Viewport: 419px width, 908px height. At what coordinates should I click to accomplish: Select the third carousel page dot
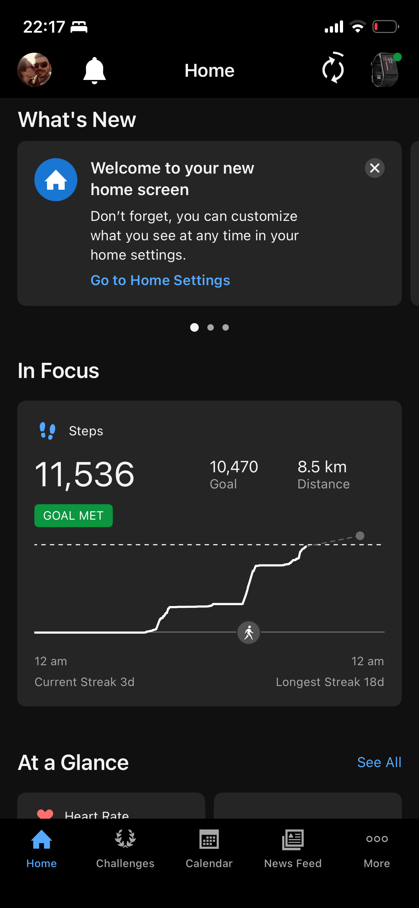coord(226,327)
